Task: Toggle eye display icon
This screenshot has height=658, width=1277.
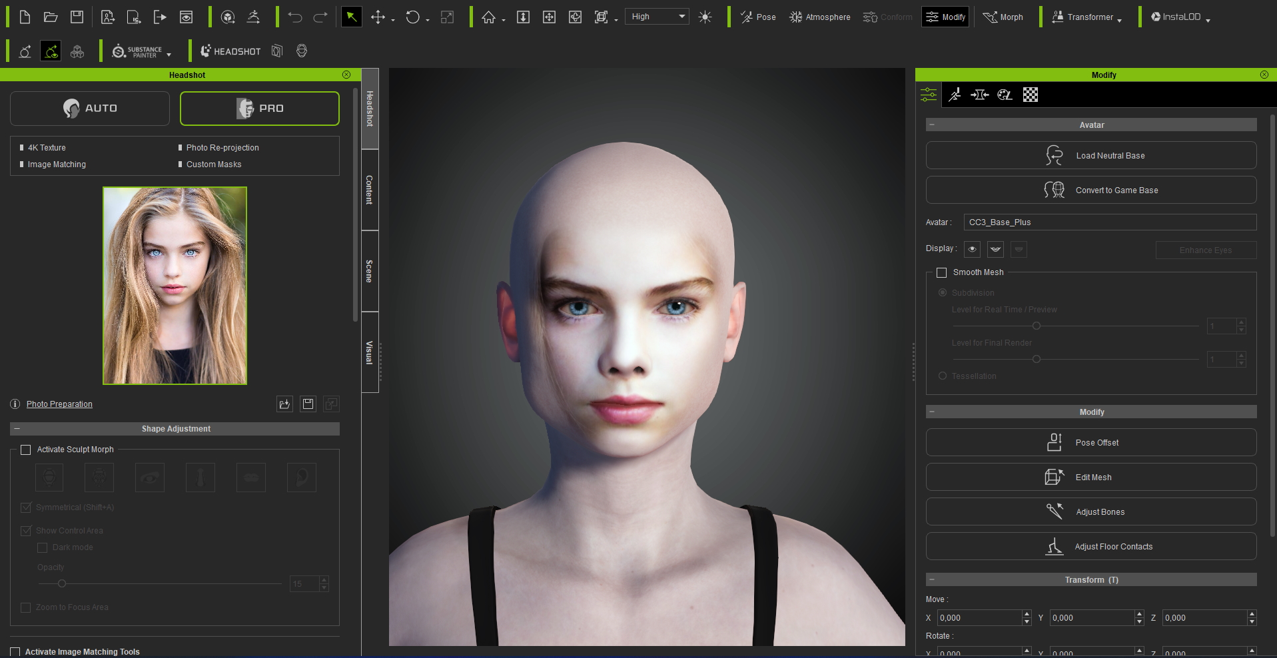Action: (x=973, y=249)
